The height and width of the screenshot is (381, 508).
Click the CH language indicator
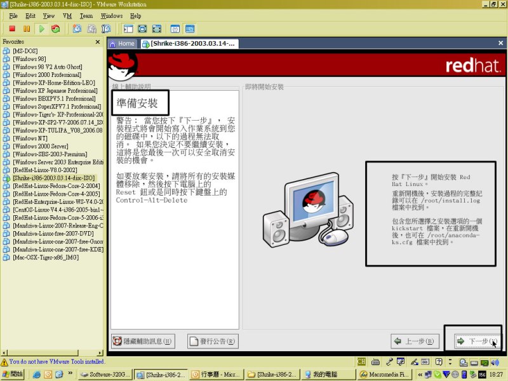pos(361,361)
